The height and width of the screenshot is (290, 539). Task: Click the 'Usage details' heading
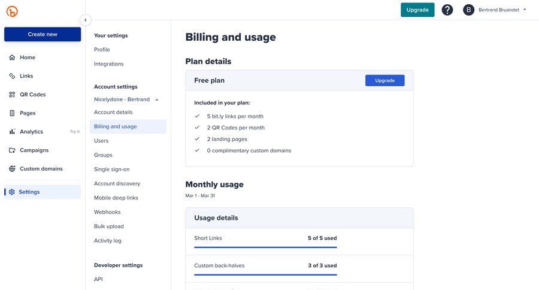(216, 218)
